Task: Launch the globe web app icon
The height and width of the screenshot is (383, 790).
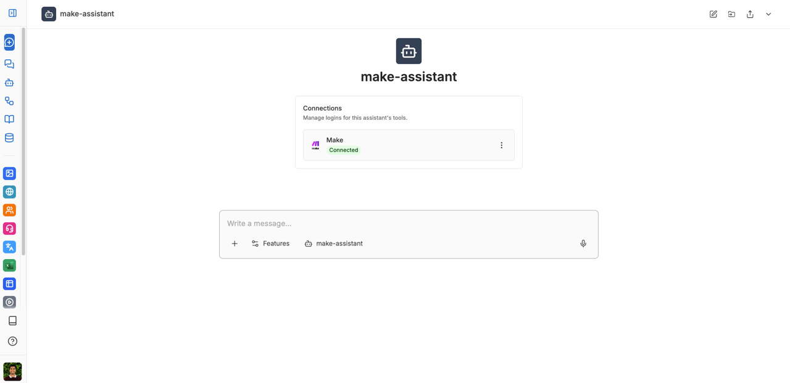Action: [x=9, y=192]
